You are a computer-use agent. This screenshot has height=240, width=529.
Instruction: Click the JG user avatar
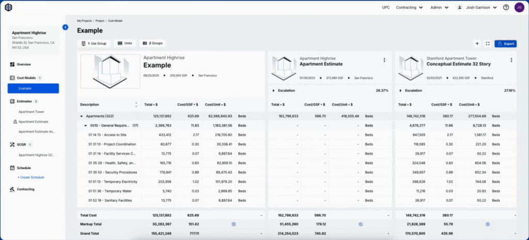519,8
